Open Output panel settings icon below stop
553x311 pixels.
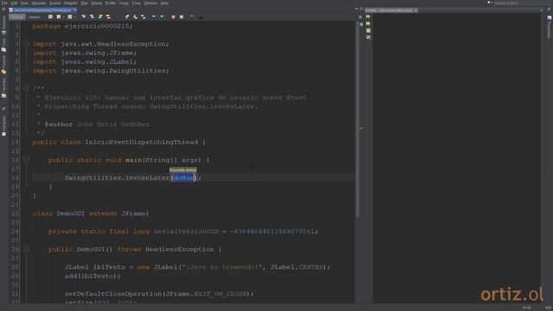(x=368, y=37)
